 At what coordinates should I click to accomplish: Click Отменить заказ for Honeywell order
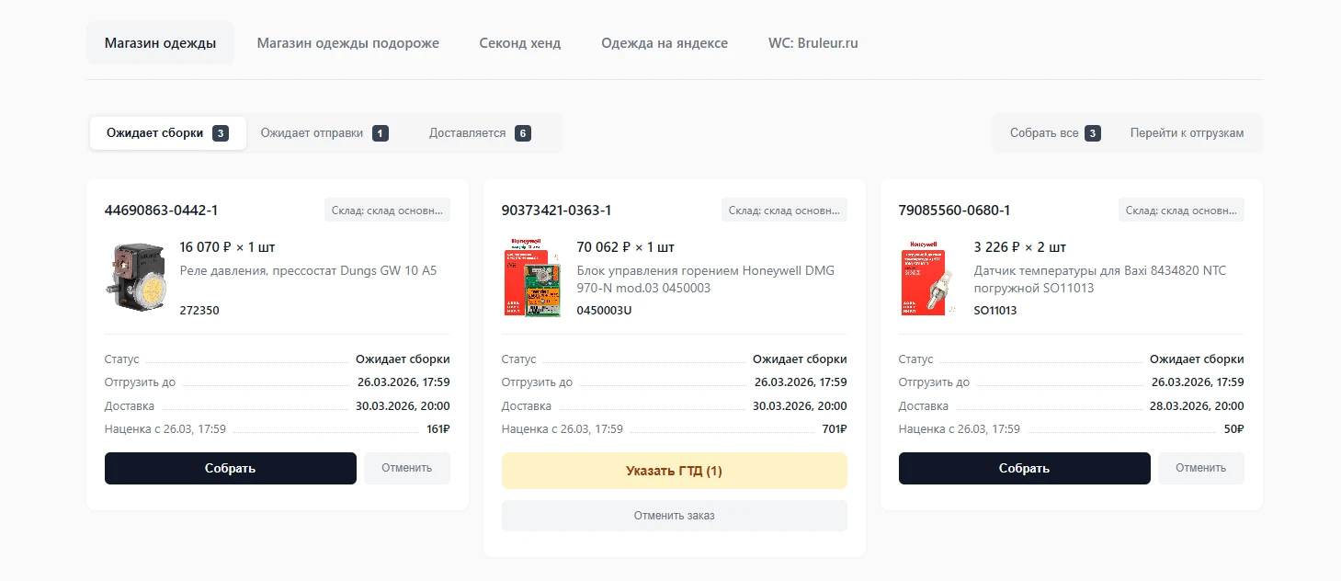(x=675, y=516)
